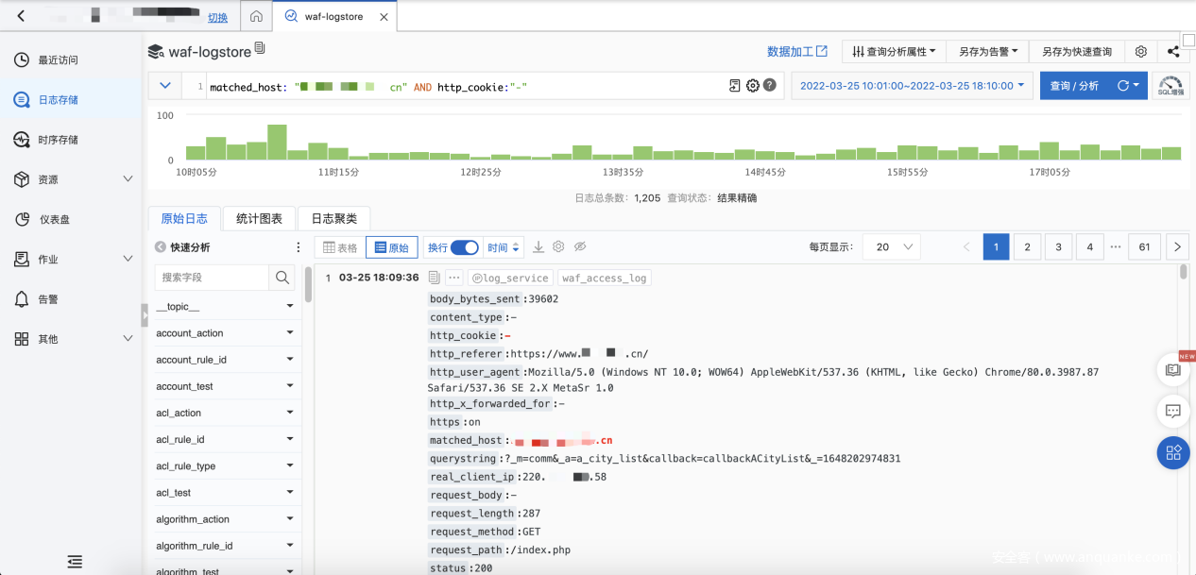Click the share icon in top toolbar
This screenshot has width=1196, height=575.
click(x=1172, y=52)
